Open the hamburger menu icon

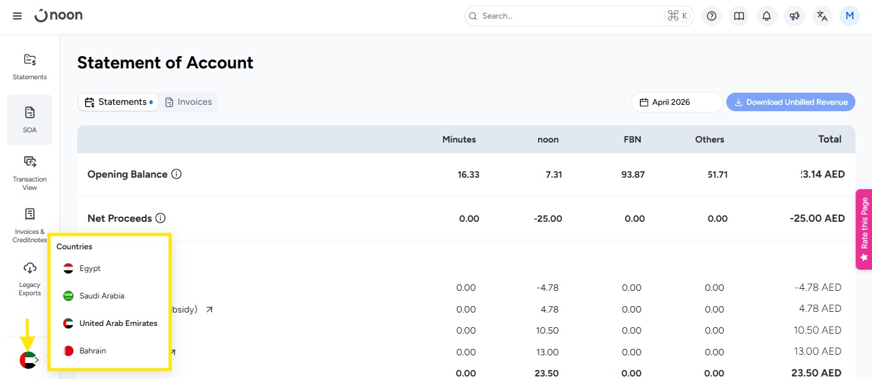coord(17,16)
